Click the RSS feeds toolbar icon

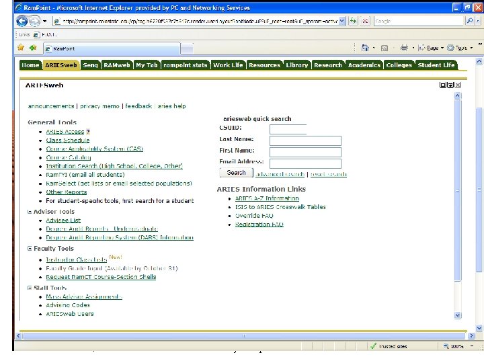point(385,48)
